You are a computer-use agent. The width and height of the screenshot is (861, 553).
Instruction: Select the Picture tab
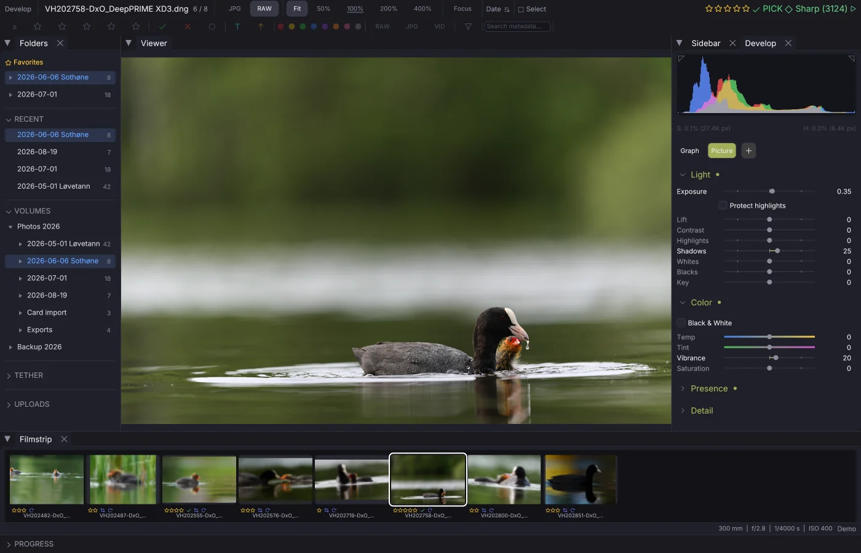722,151
